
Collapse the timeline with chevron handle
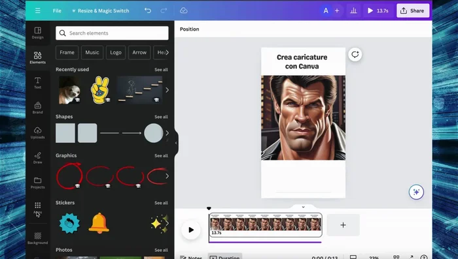pos(303,207)
